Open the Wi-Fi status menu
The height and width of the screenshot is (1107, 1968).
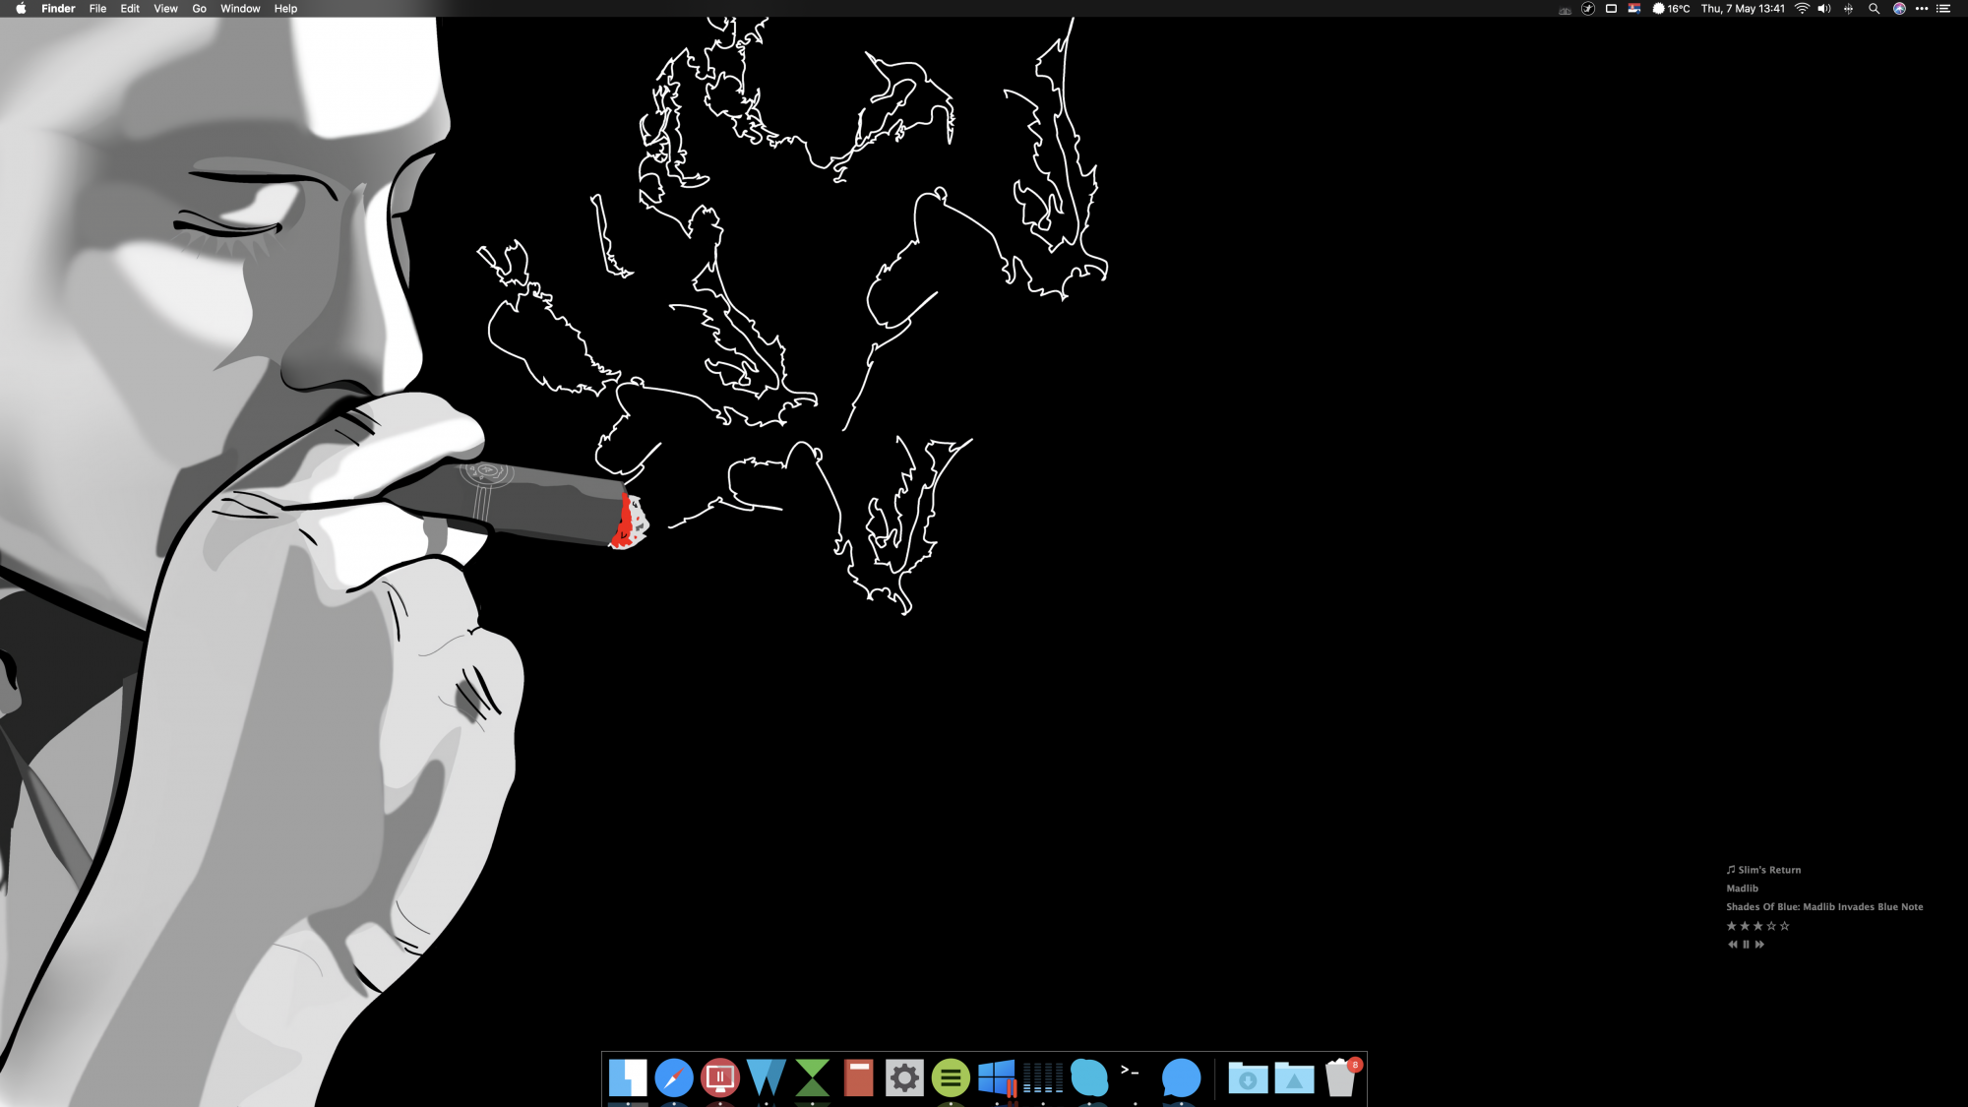coord(1802,9)
